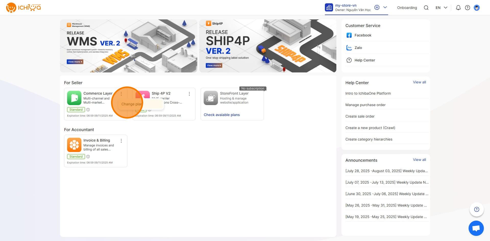Screen dimensions: 490x241
Task: Click Commerce Layer Standard plan badge
Action: point(76,110)
